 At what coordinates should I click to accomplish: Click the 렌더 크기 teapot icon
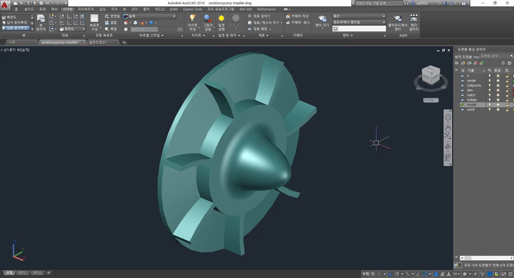click(x=322, y=18)
